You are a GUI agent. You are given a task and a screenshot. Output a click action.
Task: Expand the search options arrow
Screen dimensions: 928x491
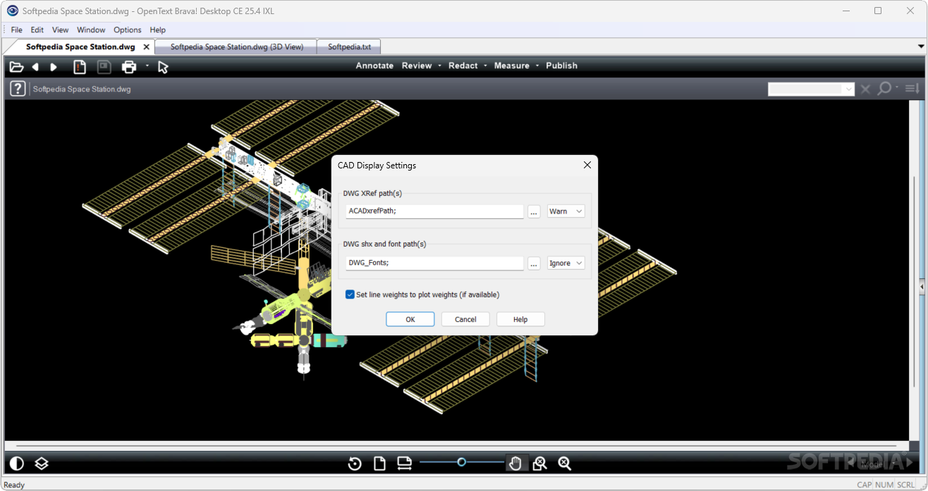click(898, 87)
